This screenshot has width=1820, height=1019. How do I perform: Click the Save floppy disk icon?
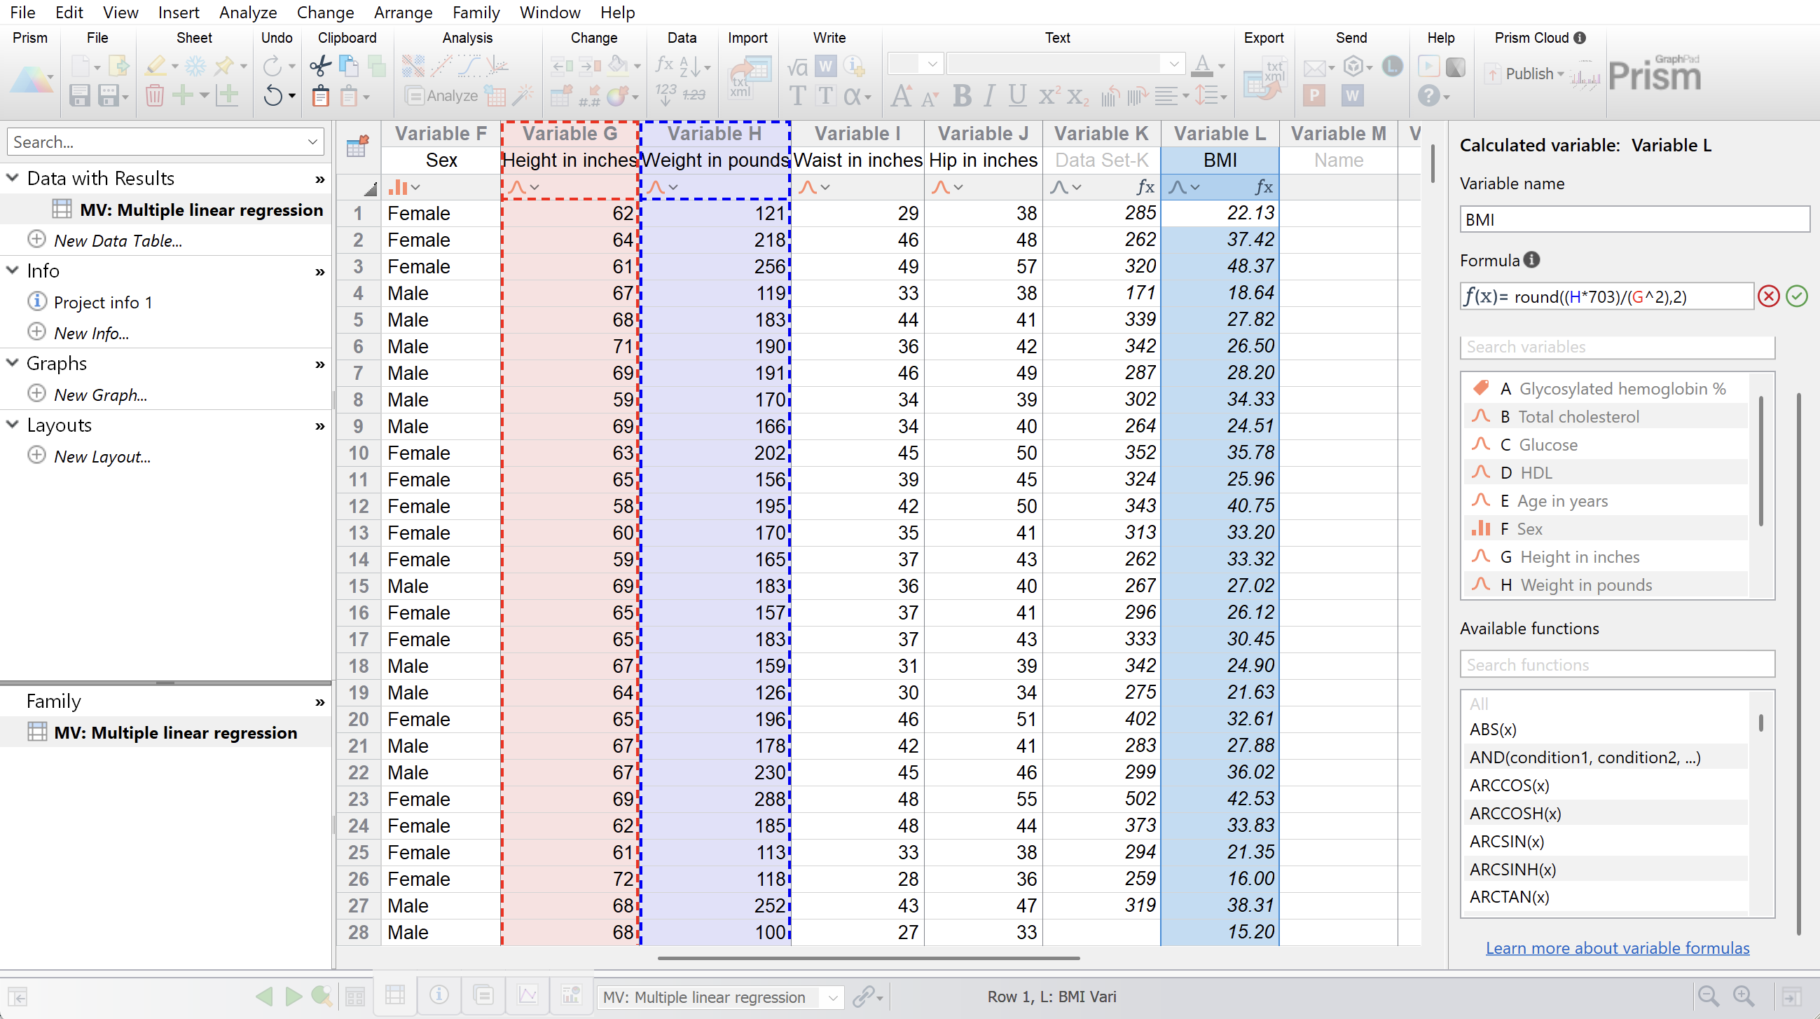[x=79, y=95]
